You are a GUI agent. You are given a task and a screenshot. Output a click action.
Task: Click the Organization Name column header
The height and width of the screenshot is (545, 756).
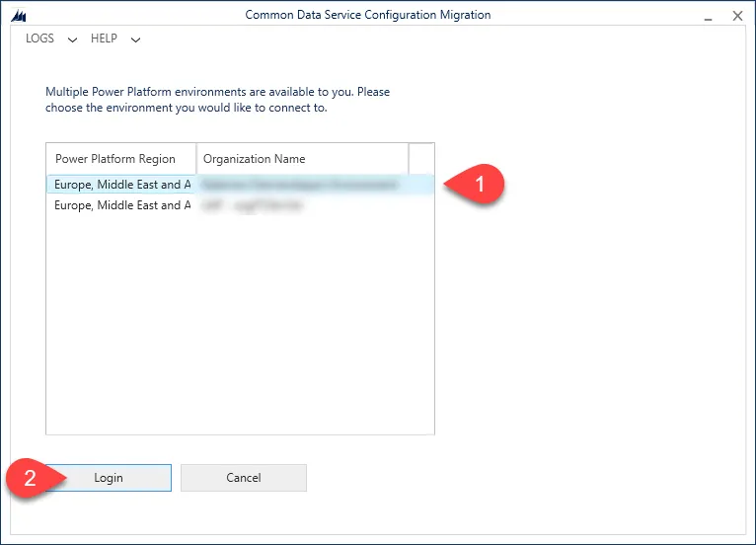(302, 159)
